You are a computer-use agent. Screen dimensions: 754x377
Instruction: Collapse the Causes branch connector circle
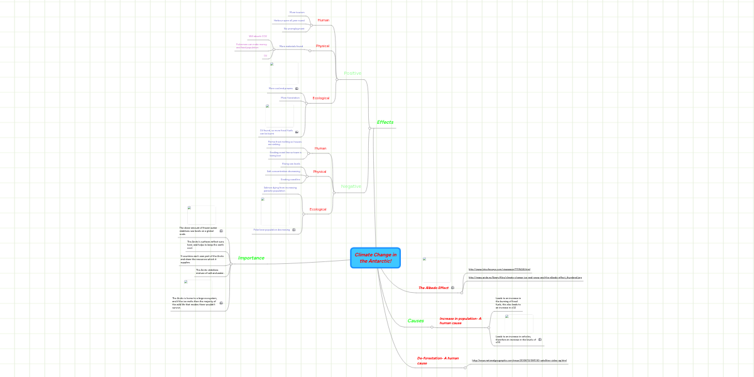(x=432, y=327)
